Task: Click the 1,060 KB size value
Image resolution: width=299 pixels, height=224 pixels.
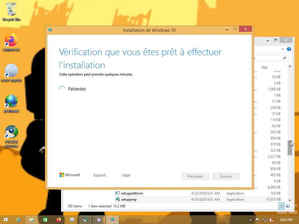Action: click(x=274, y=89)
